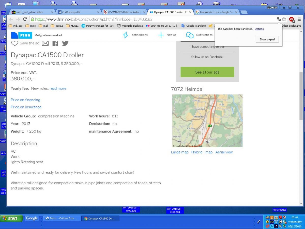Open notifications lightning icon

[x=125, y=35]
